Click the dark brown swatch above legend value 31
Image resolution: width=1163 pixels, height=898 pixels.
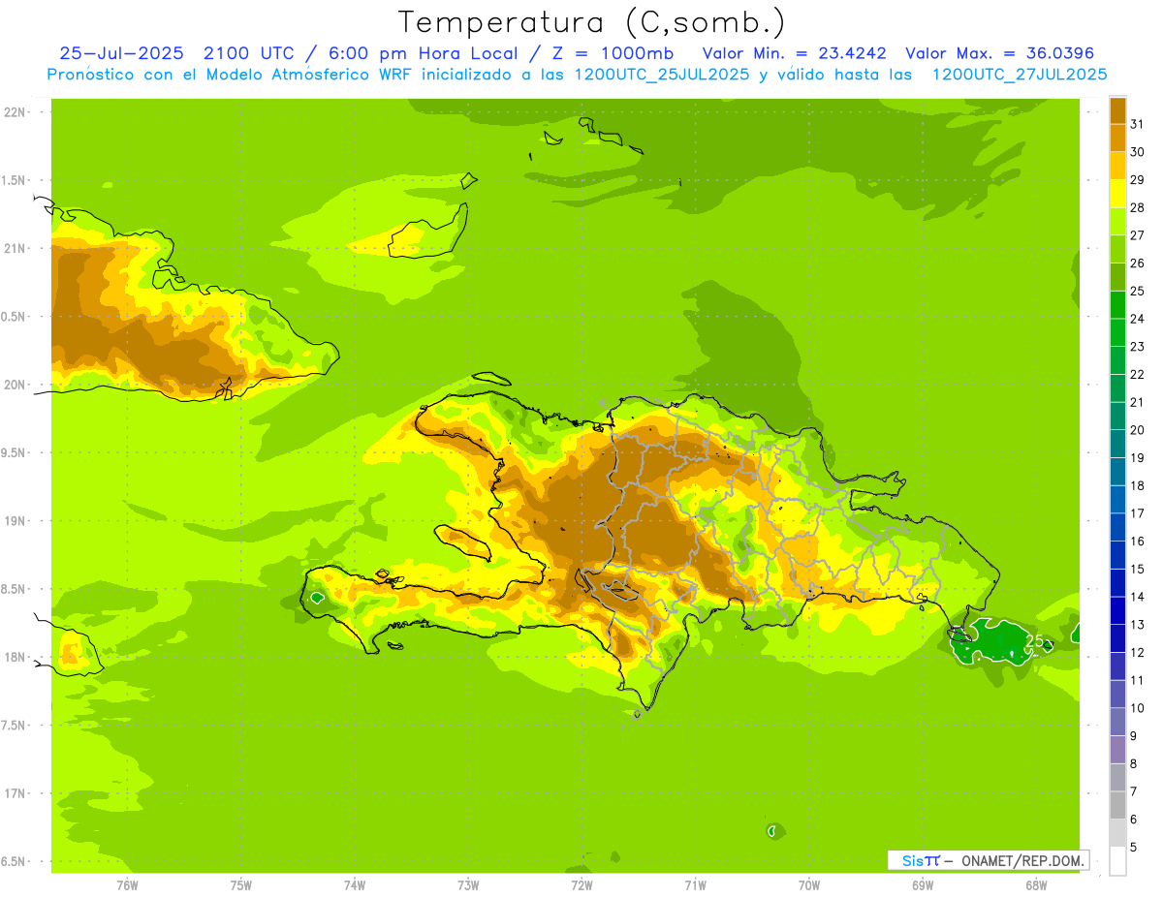1117,110
